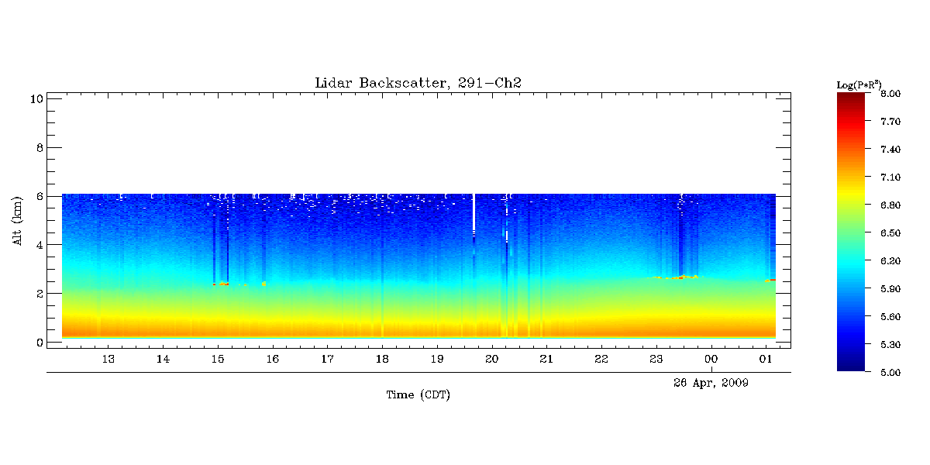The width and height of the screenshot is (930, 465).
Task: Click the x-axis tick label "14"
Action: coord(163,359)
